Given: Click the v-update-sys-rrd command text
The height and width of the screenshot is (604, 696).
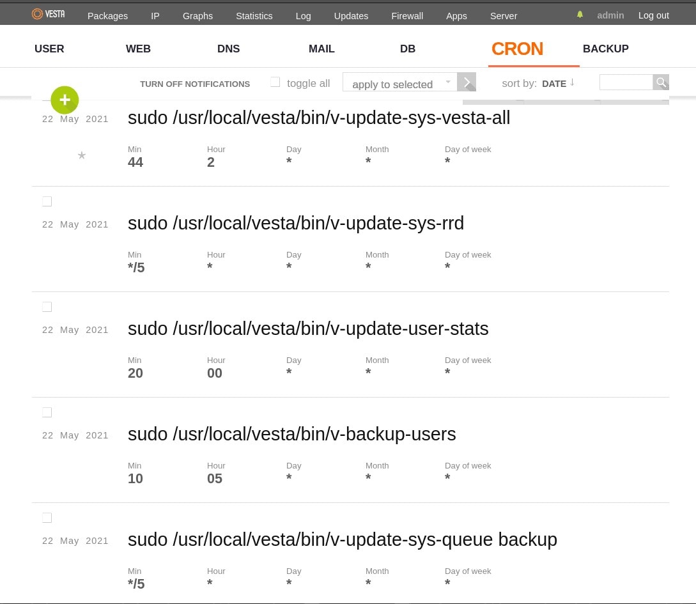Looking at the screenshot, I should [x=296, y=223].
